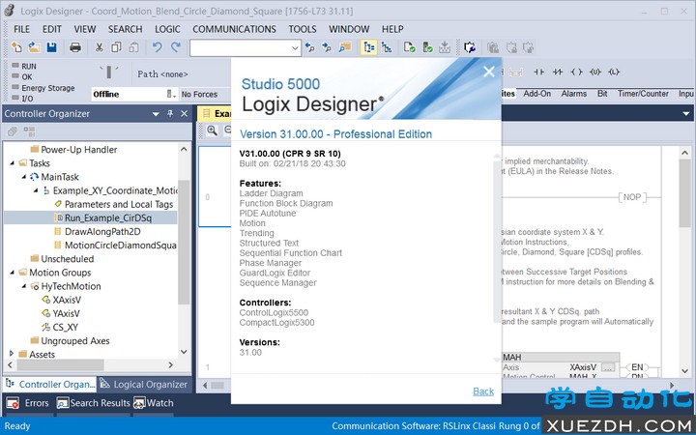Click the Back link in About dialog
696x435 pixels.
click(483, 391)
